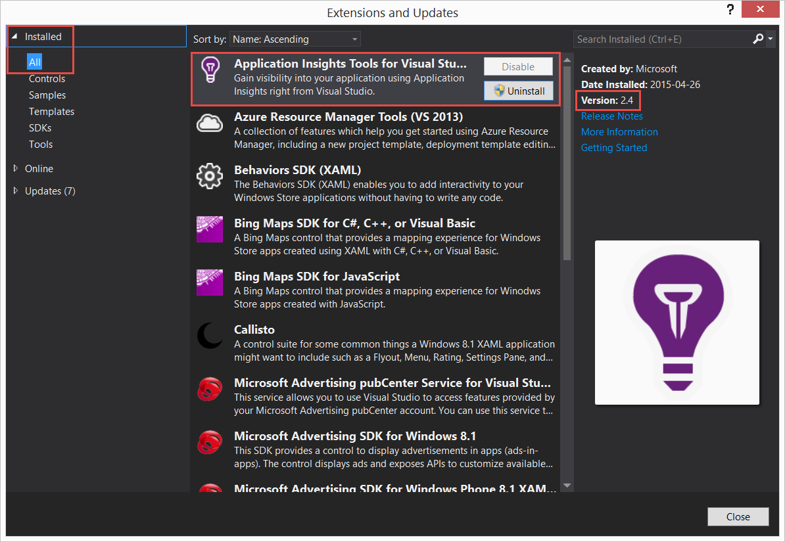
Task: Select Microsoft Advertising SDK for Windows 8.1
Action: (x=375, y=449)
